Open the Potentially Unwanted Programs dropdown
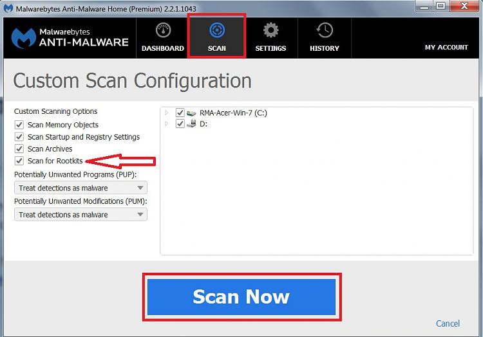This screenshot has width=483, height=337. (80, 188)
